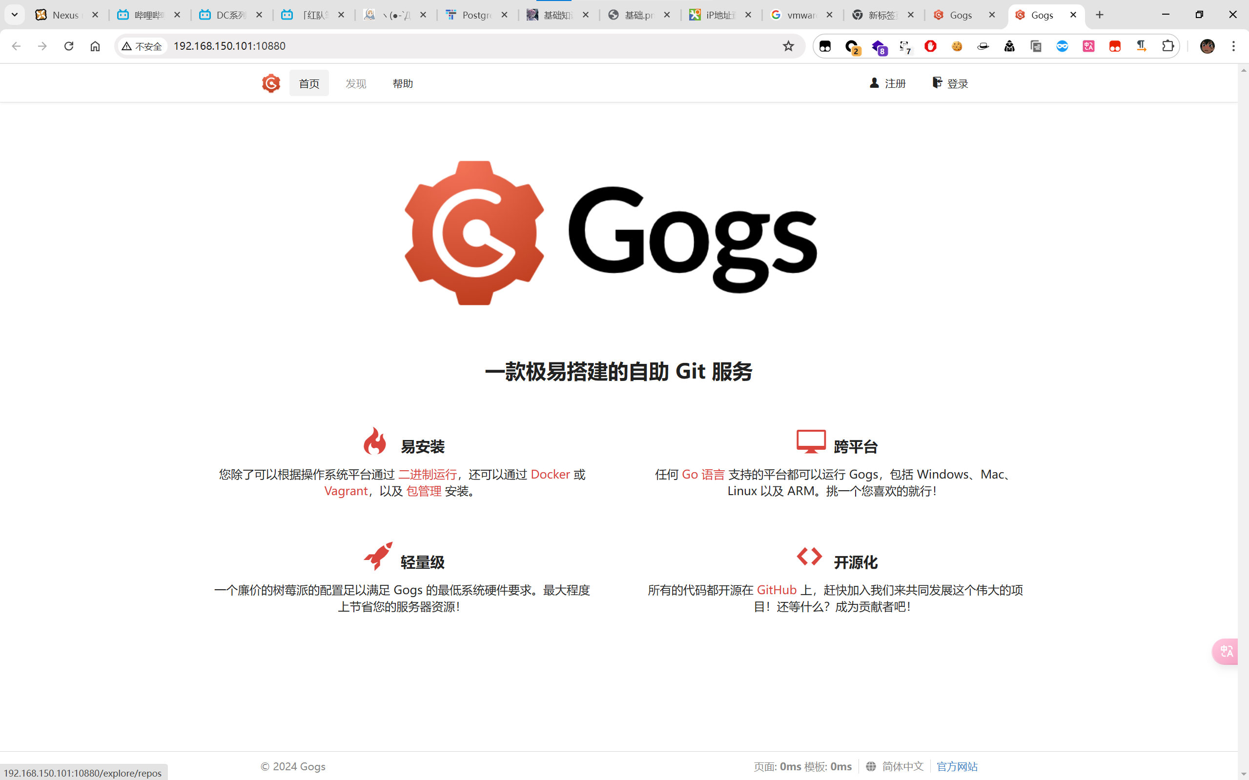Open the tab search dropdown chevron
The height and width of the screenshot is (780, 1249).
(x=15, y=15)
